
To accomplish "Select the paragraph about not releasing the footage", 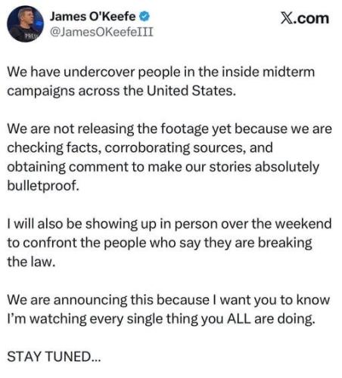I will coord(169,157).
